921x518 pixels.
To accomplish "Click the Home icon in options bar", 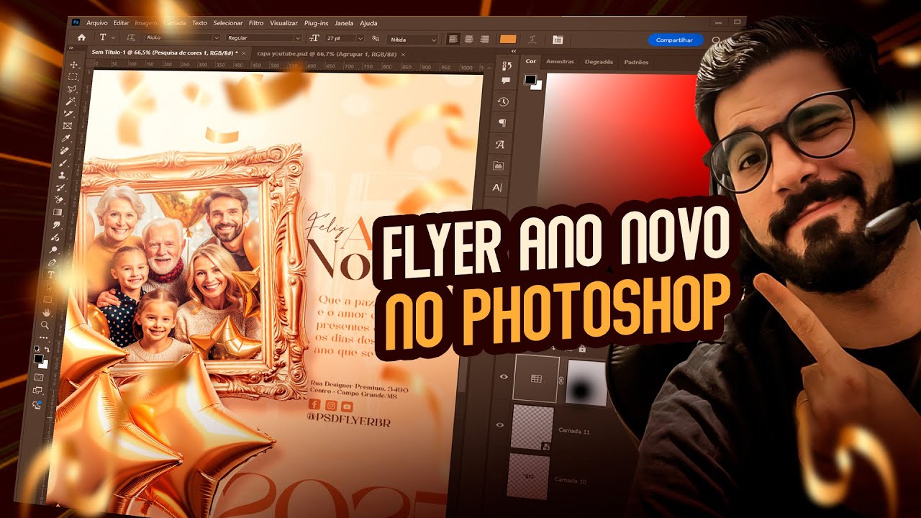I will [x=81, y=37].
